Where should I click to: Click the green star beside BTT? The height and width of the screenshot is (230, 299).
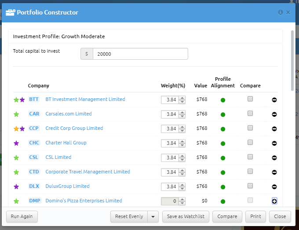click(x=16, y=100)
